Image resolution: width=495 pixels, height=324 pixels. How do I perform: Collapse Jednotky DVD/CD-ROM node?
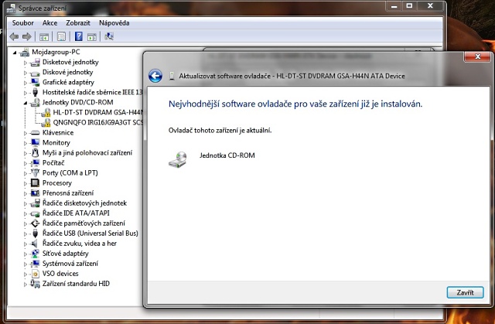pyautogui.click(x=26, y=103)
